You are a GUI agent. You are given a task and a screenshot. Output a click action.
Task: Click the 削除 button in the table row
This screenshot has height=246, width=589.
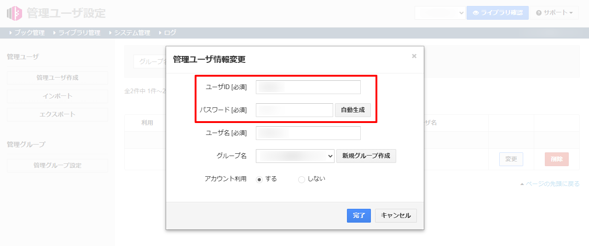tap(557, 159)
